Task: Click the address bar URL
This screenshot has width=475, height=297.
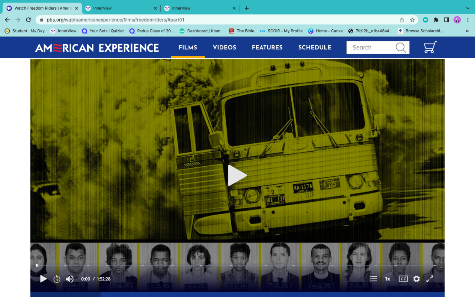Action: pos(115,20)
